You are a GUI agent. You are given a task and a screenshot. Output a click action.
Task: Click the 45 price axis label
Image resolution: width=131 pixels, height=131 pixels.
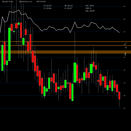124,57
